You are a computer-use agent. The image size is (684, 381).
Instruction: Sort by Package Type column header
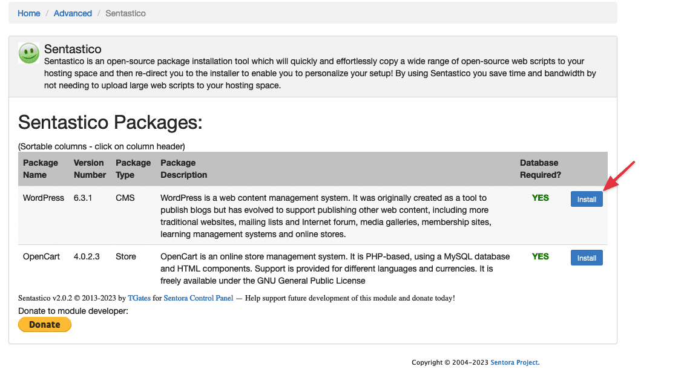coord(133,169)
